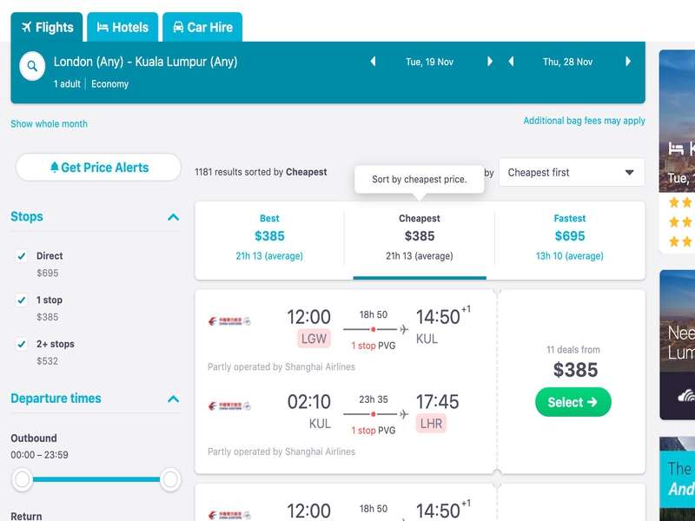Click China Eastern logo on 02:10 KUL flight
This screenshot has height=521, width=695.
tap(229, 406)
